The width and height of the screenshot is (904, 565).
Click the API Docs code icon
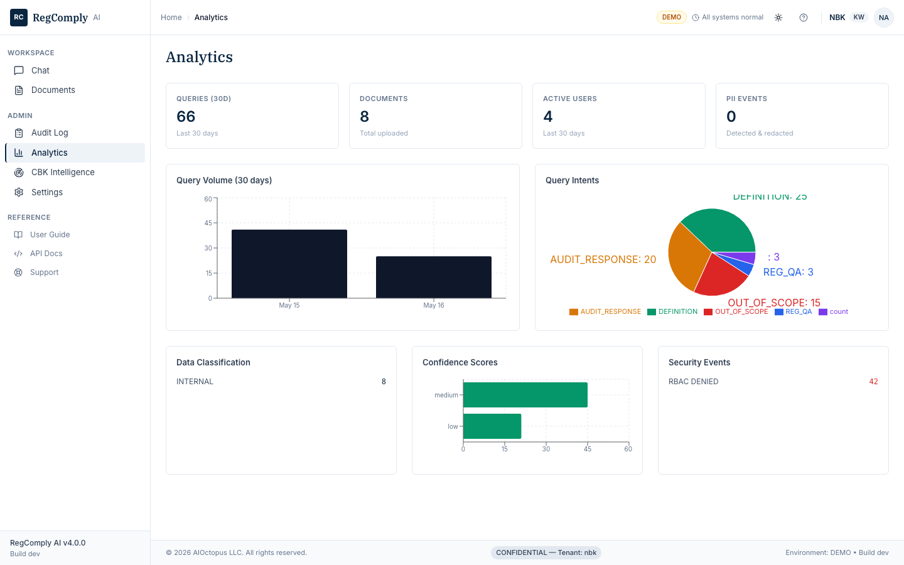tap(18, 254)
